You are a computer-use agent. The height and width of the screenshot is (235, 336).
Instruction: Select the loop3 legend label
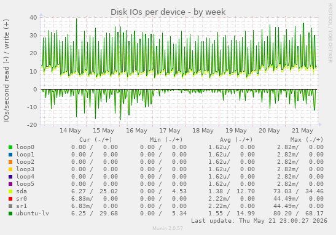pos(25,169)
